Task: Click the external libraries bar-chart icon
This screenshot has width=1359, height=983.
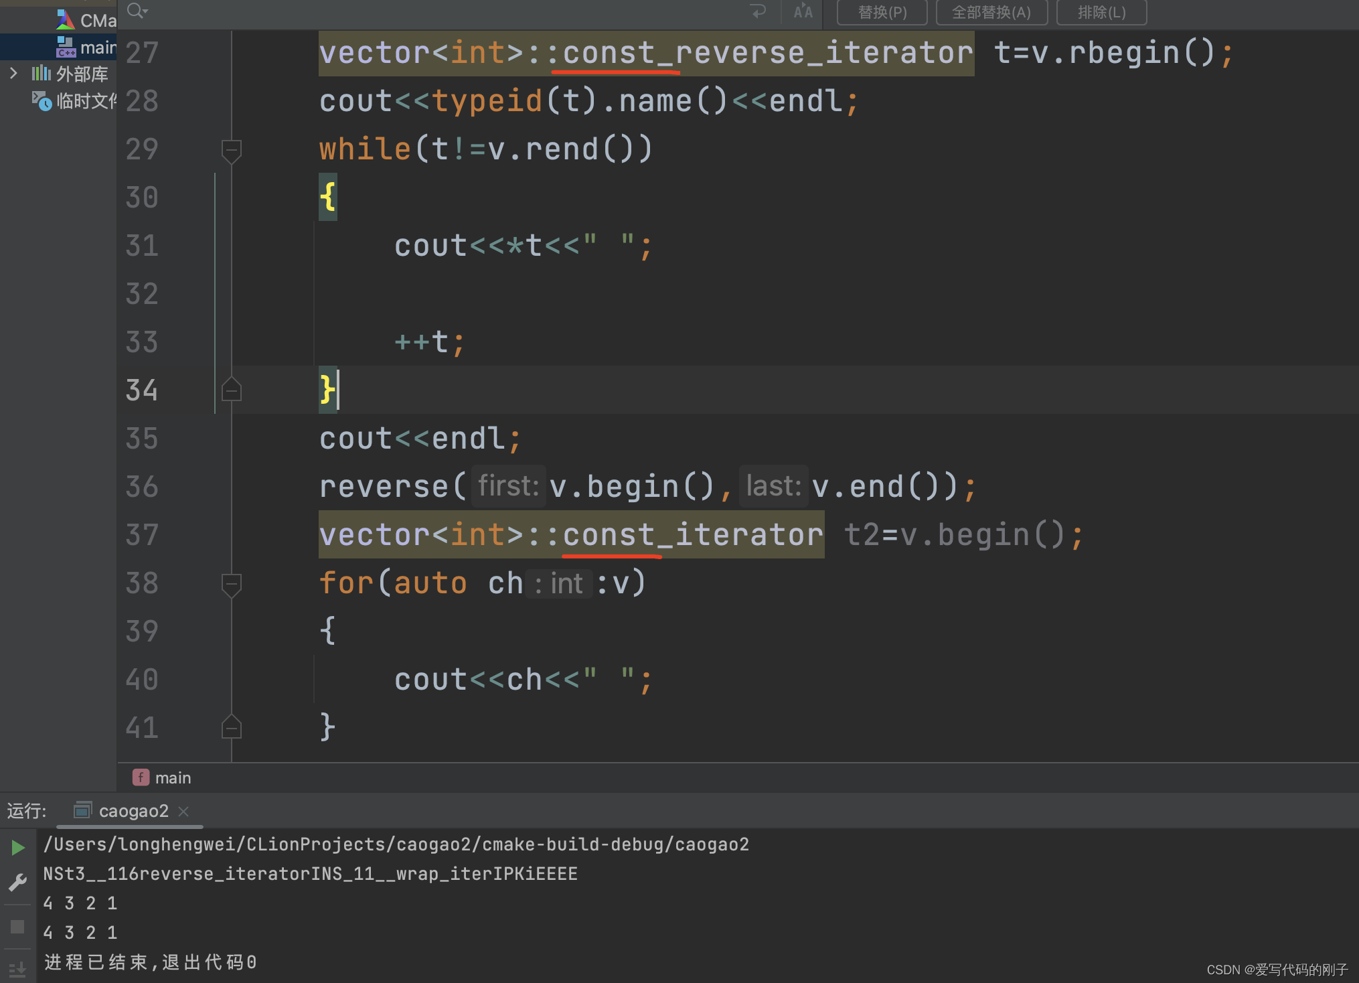Action: click(x=41, y=73)
